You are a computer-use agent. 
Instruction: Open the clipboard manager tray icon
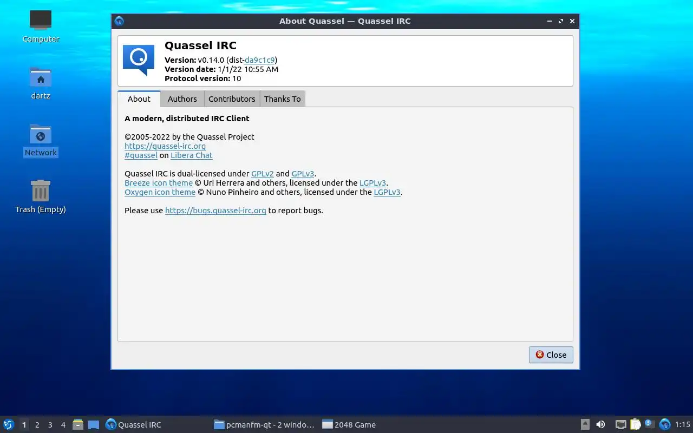point(636,424)
